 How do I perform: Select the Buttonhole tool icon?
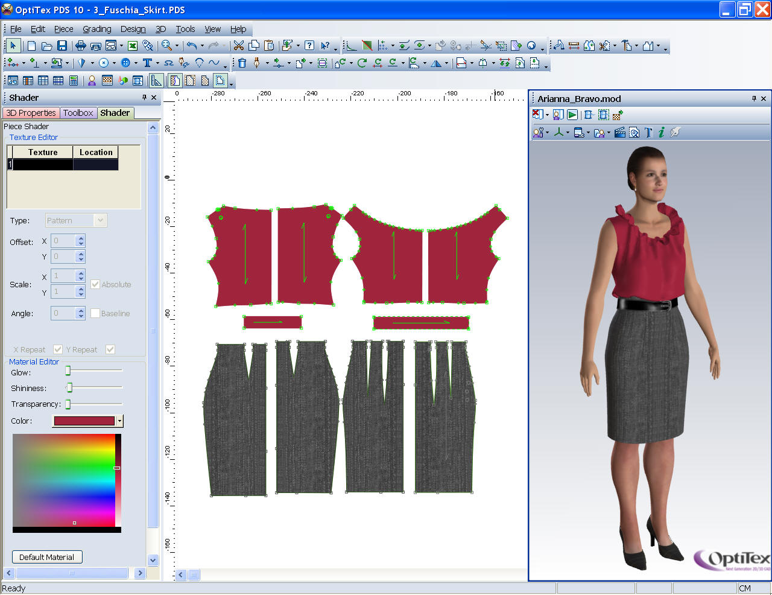(127, 63)
